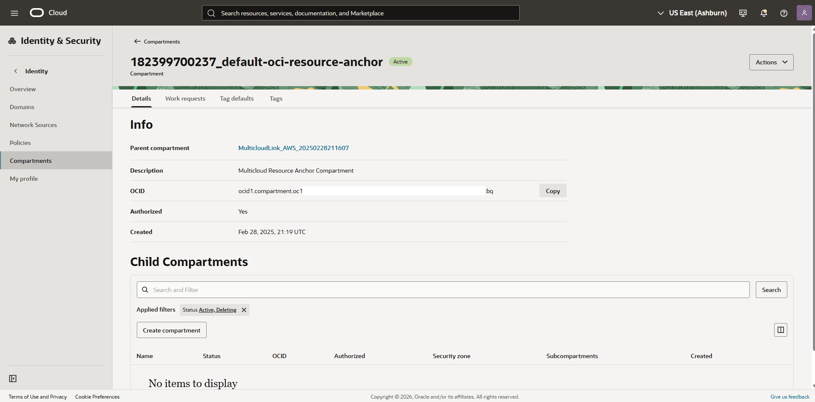Open the hamburger navigation menu
The width and height of the screenshot is (815, 402).
tap(14, 13)
